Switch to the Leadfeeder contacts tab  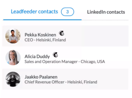point(42,12)
